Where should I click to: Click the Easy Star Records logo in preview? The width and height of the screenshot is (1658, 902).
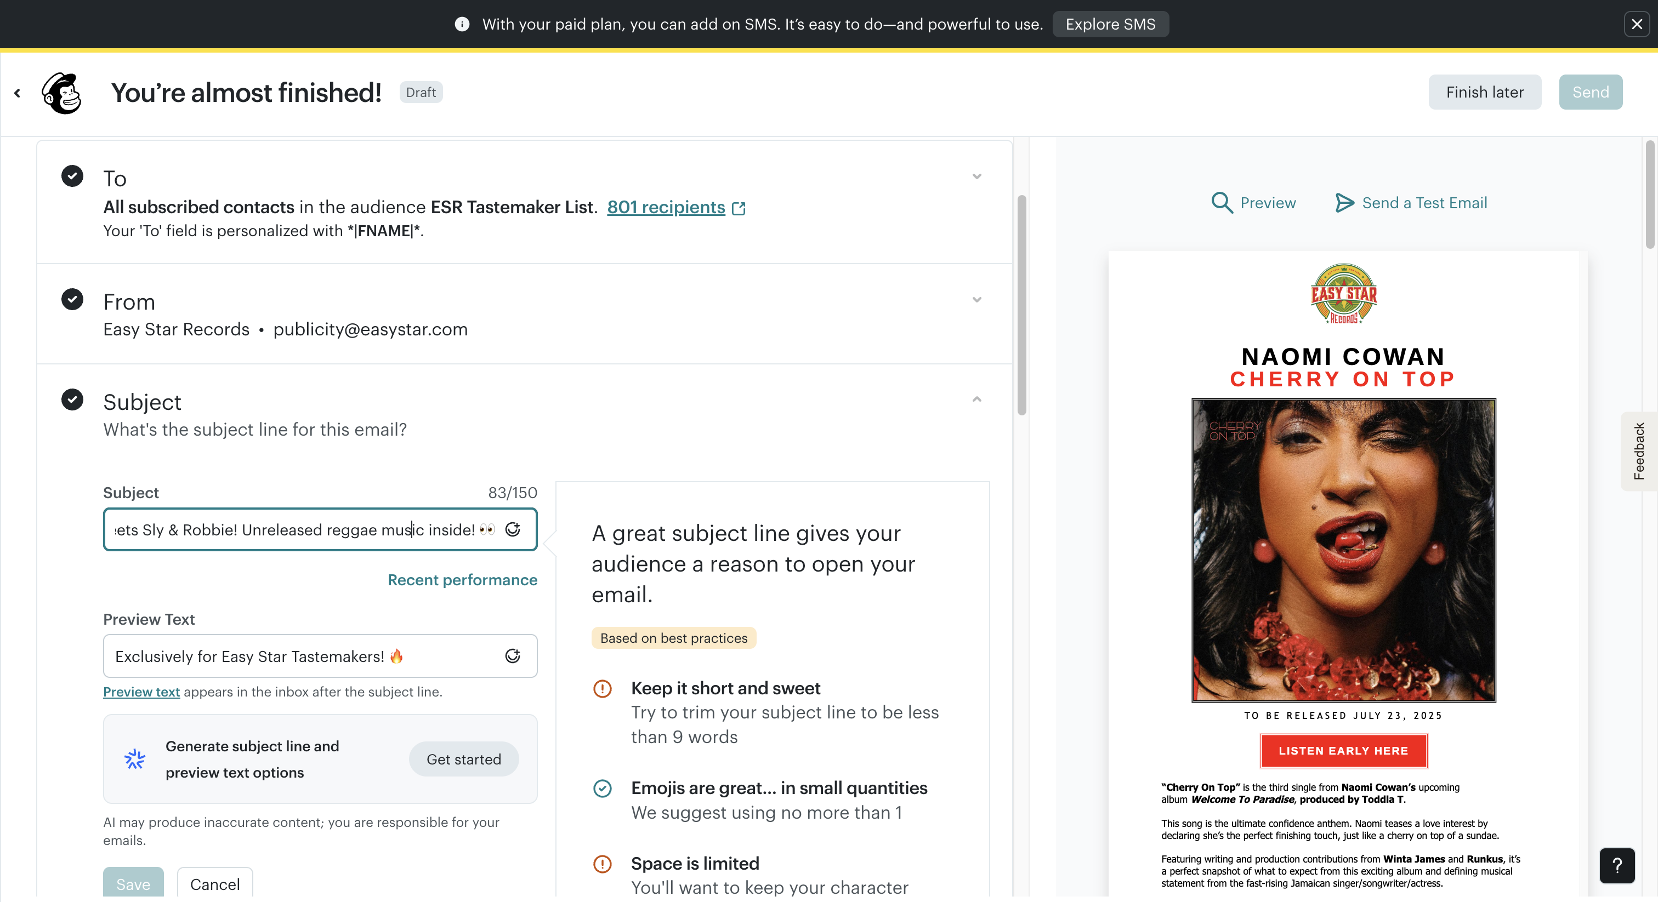(x=1344, y=293)
